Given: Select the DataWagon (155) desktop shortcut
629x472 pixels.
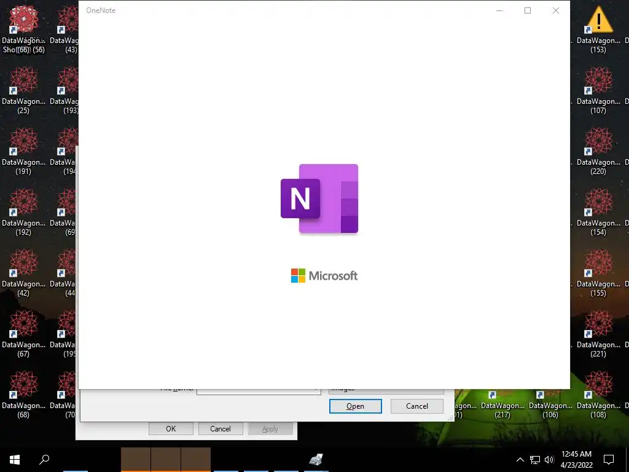Looking at the screenshot, I should pyautogui.click(x=598, y=273).
